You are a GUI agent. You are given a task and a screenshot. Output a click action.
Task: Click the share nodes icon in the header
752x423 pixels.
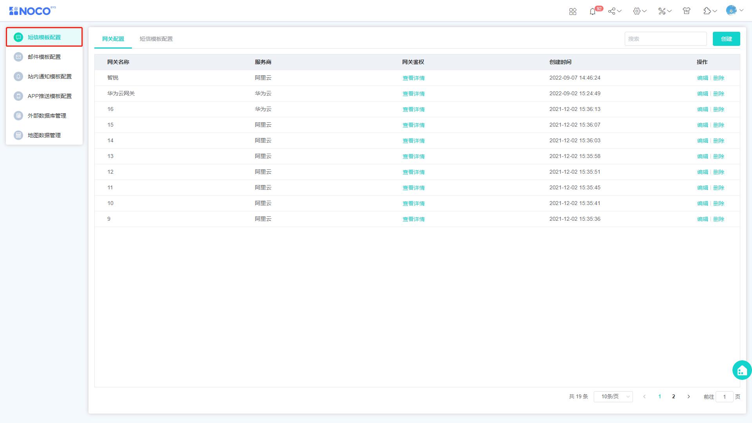tap(612, 11)
